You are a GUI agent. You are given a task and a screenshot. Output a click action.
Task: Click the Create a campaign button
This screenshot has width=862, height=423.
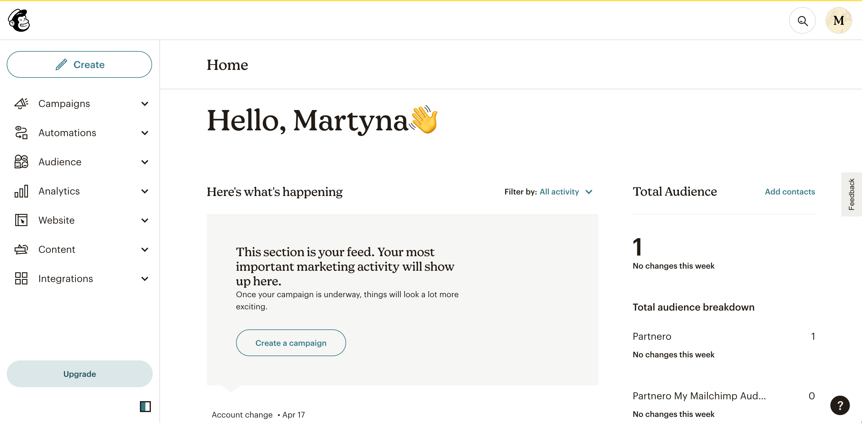coord(291,343)
